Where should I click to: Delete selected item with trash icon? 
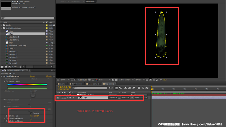point(20,67)
